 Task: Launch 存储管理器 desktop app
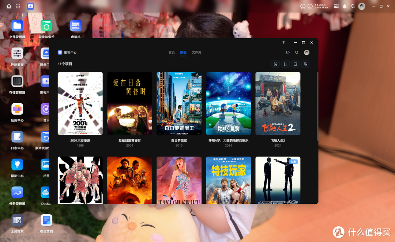tap(17, 81)
